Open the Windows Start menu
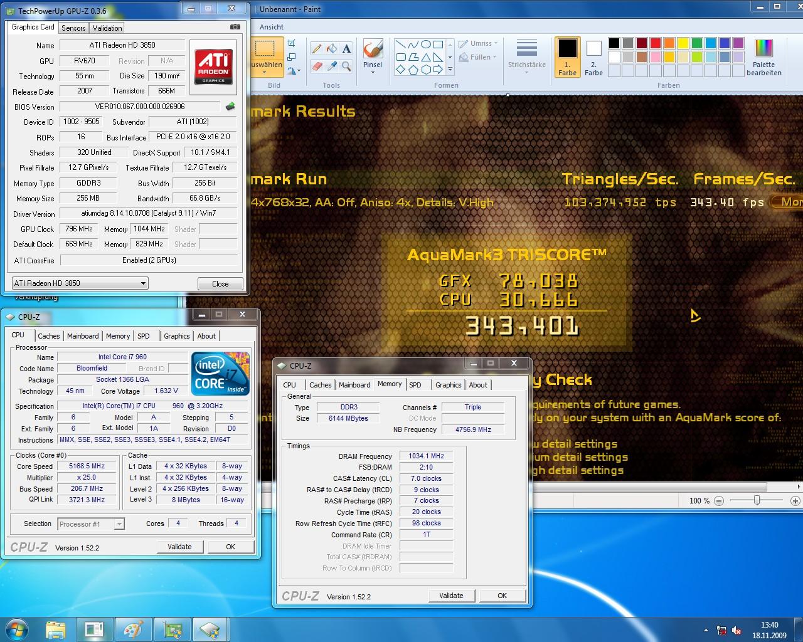Image resolution: width=803 pixels, height=642 pixels. tap(17, 629)
